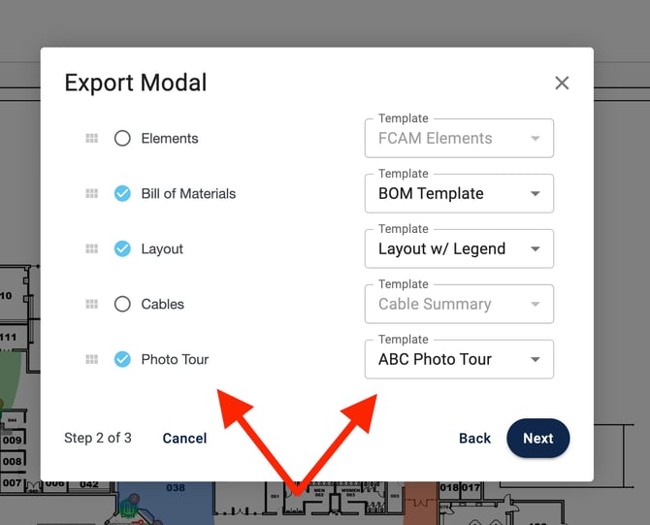Viewport: 650px width, 525px height.
Task: Click the drag handle beside Photo Tour
Action: click(x=91, y=360)
